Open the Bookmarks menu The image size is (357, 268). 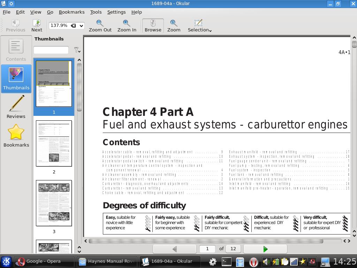(x=71, y=12)
